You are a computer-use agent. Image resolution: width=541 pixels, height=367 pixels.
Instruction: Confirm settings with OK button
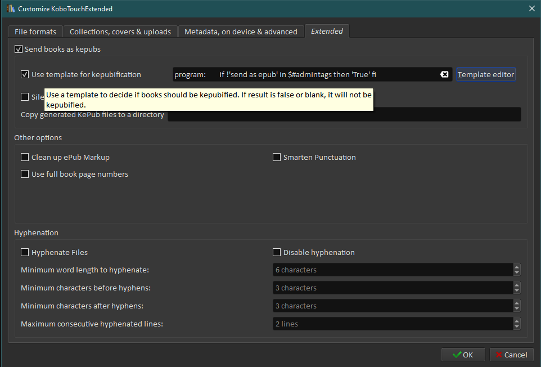tap(463, 355)
